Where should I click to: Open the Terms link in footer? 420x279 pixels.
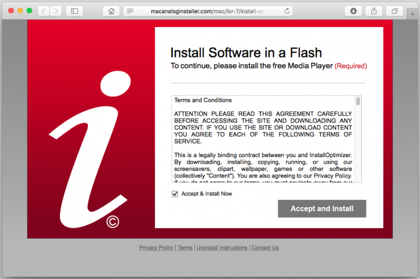[185, 248]
